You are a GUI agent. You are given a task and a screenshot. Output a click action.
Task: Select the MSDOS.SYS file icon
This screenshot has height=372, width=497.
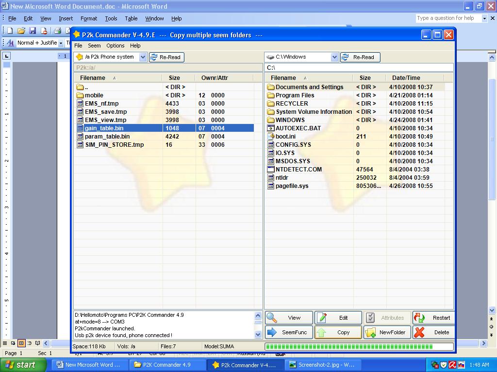(271, 161)
